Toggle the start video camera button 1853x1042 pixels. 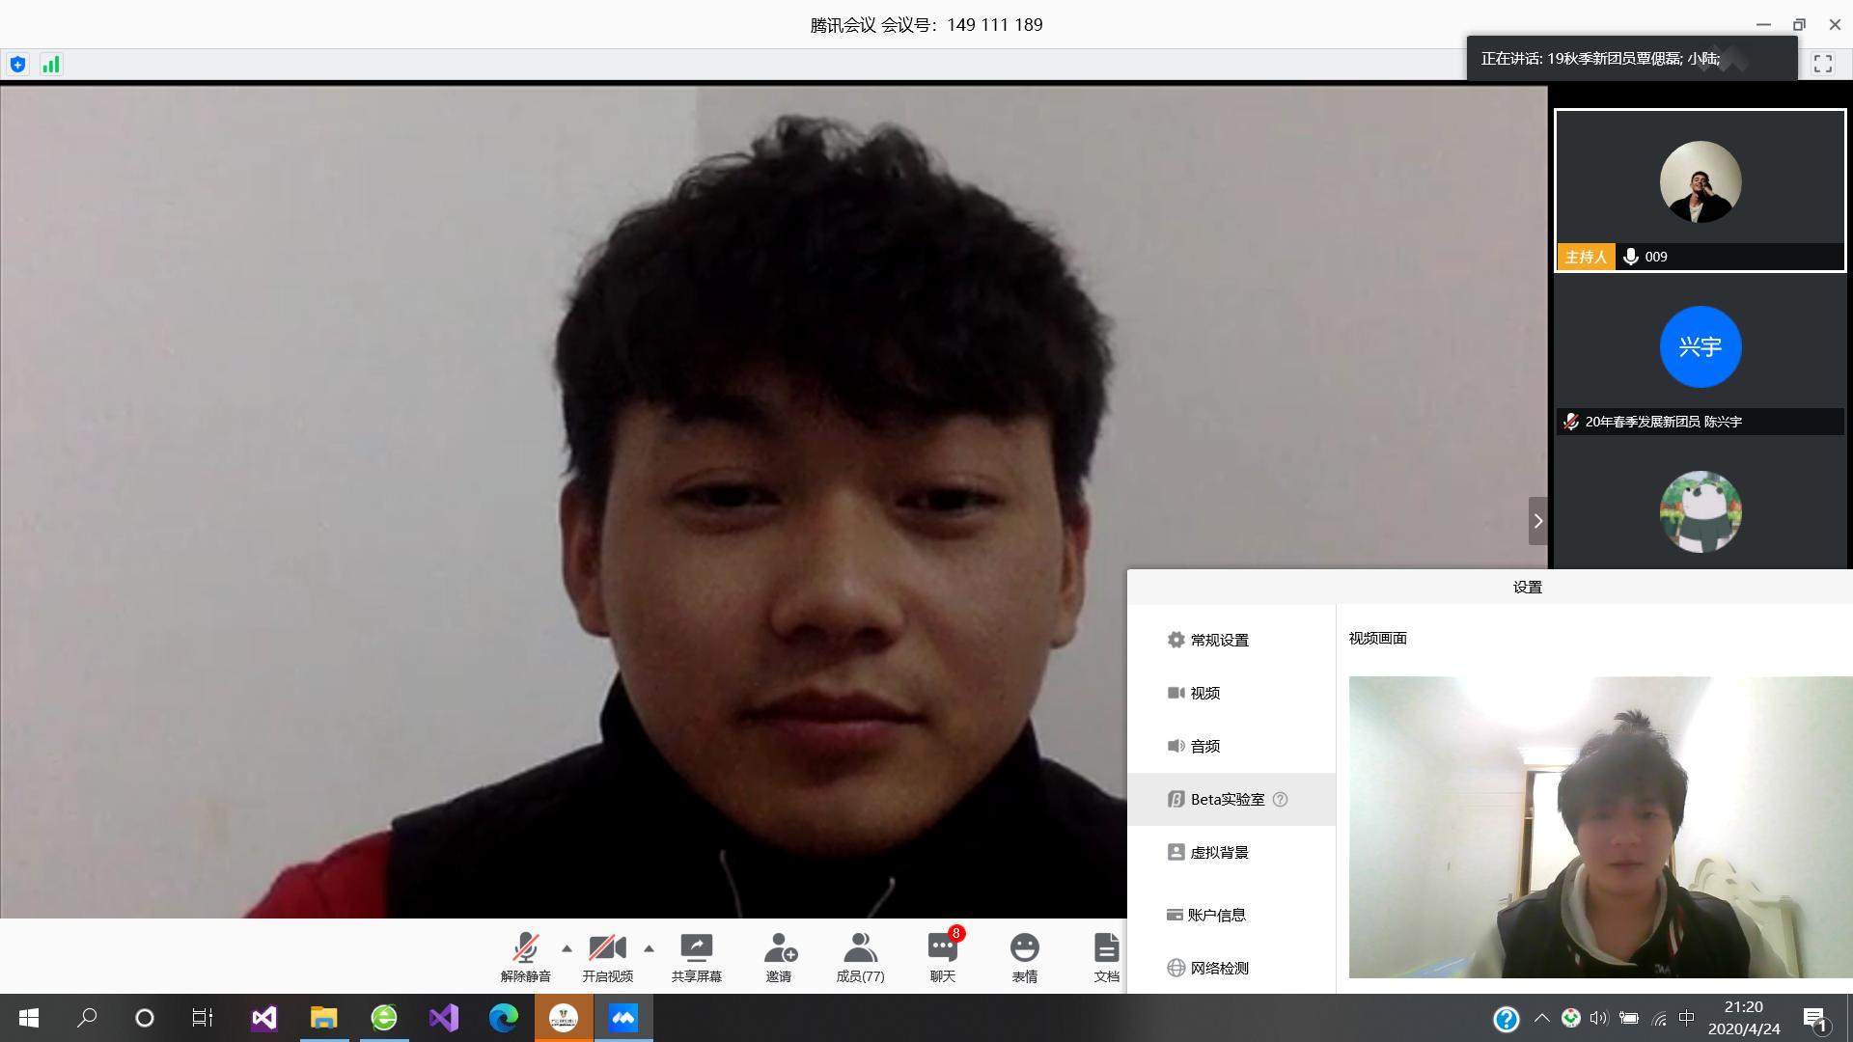point(607,949)
